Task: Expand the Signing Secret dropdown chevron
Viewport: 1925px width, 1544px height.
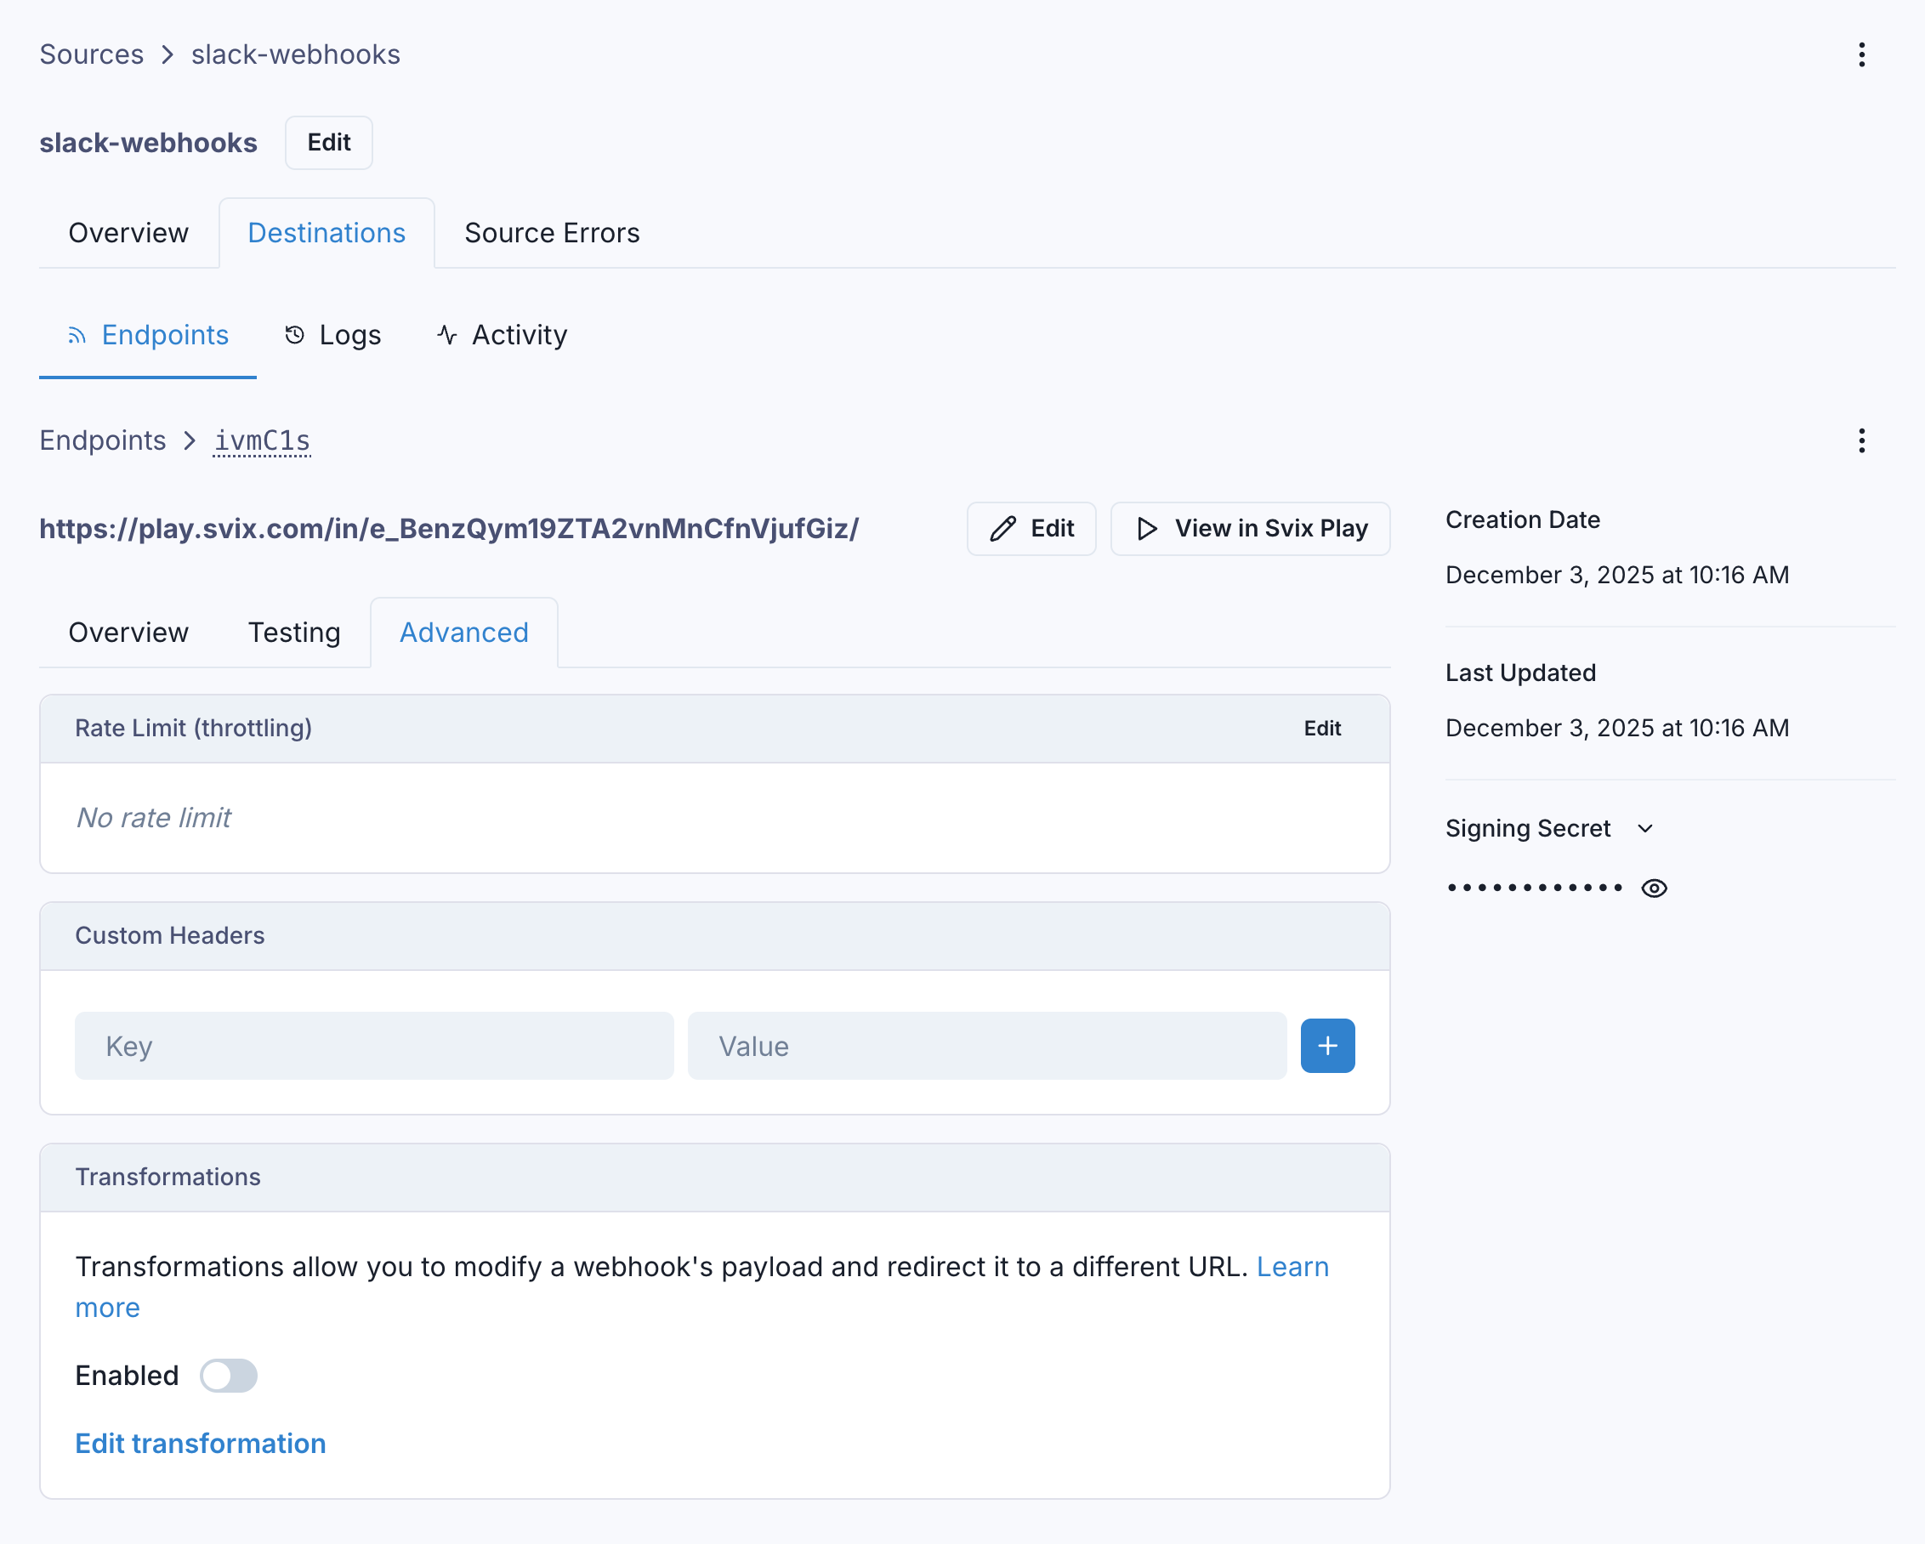Action: [1644, 829]
